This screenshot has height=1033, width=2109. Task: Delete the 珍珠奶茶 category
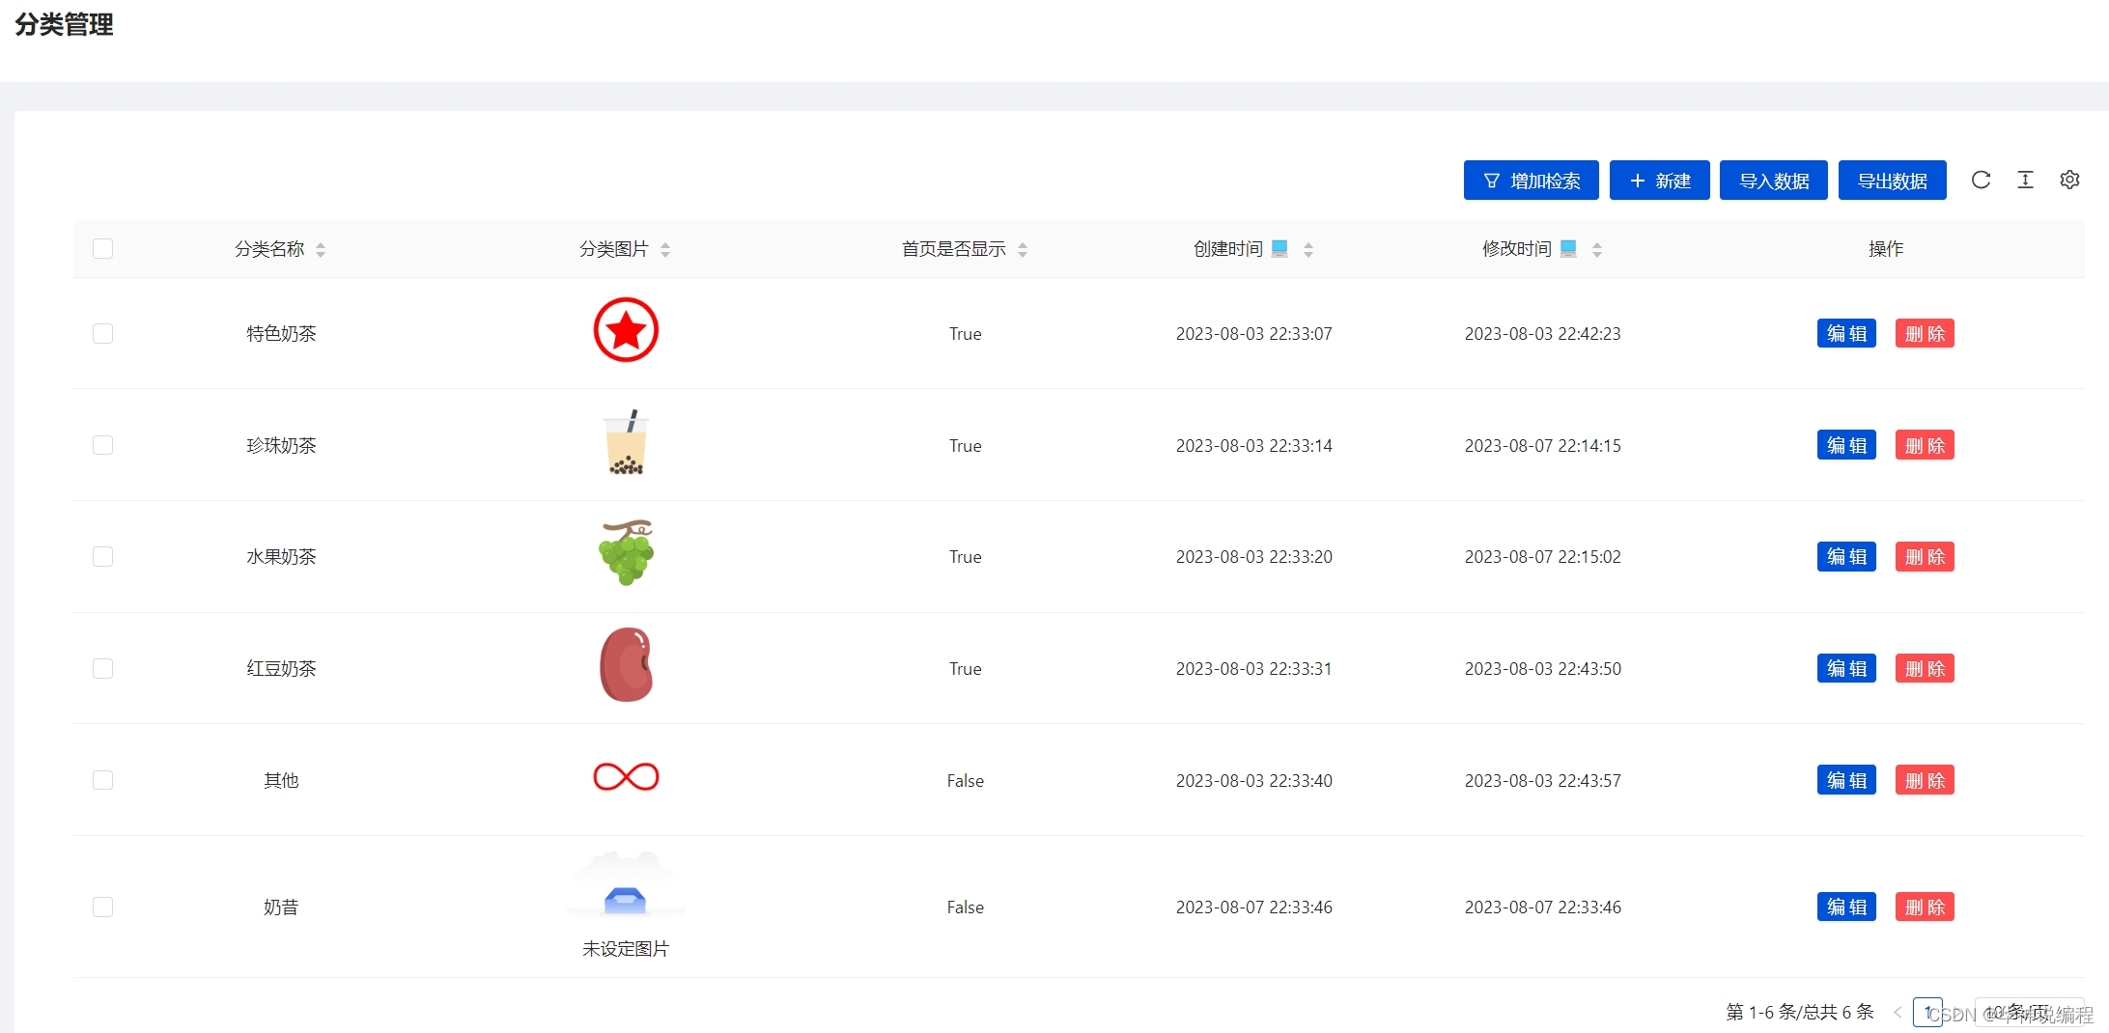click(1925, 445)
